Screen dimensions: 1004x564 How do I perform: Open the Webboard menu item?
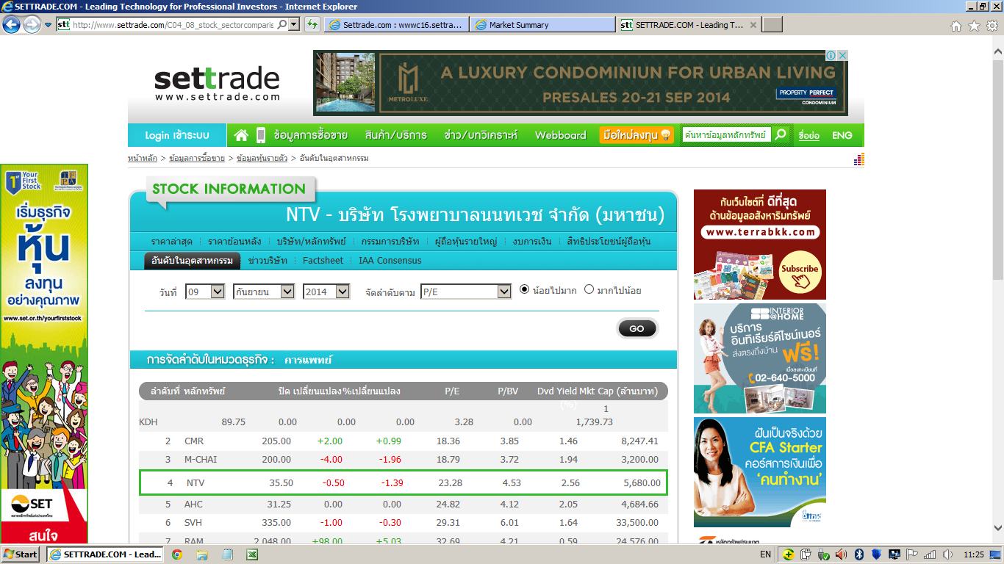(x=561, y=135)
